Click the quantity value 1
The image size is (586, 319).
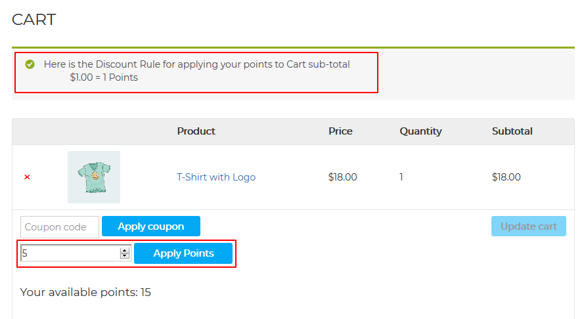coord(401,177)
